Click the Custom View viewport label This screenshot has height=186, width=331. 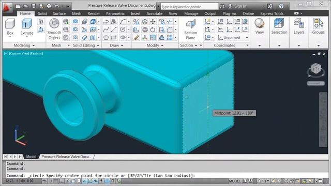click(19, 54)
